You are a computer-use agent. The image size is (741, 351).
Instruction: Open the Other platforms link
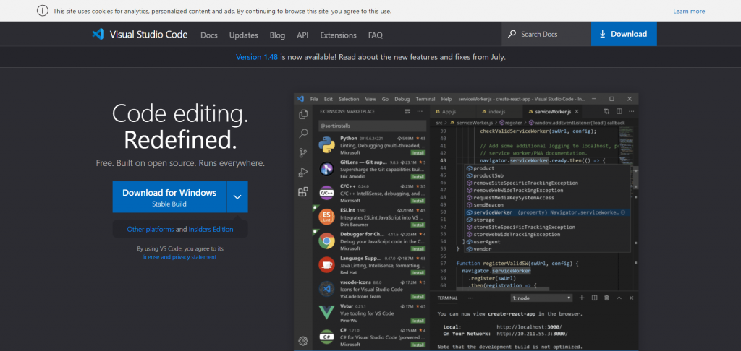151,229
